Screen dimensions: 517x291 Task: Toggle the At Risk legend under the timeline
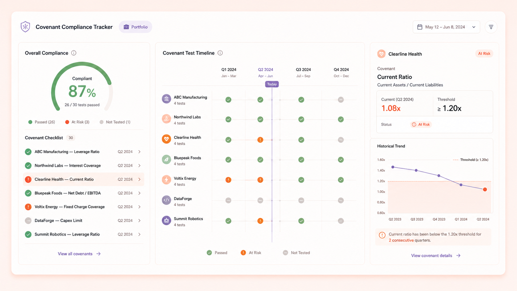(251, 253)
